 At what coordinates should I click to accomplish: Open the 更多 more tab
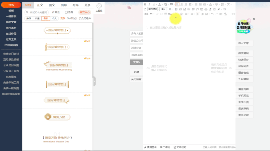(x=87, y=5)
